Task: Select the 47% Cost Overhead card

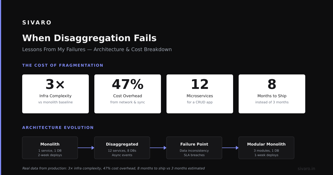Action: [128, 94]
